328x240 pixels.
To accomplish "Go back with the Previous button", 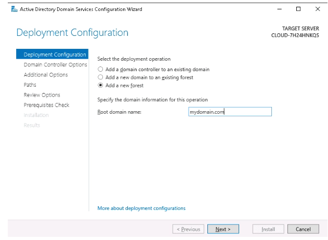I will tap(188, 229).
